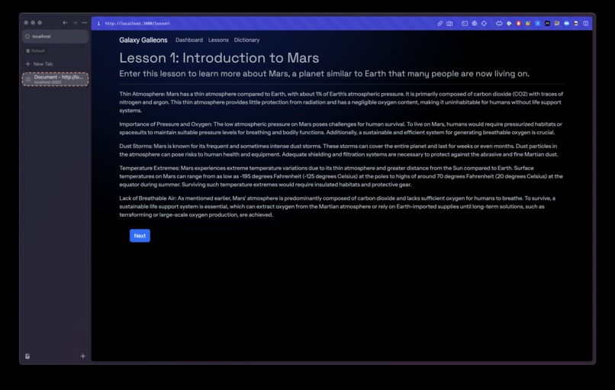Screen dimensions: 615x390
Task: Go back with the browser's left arrow
Action: coord(65,23)
